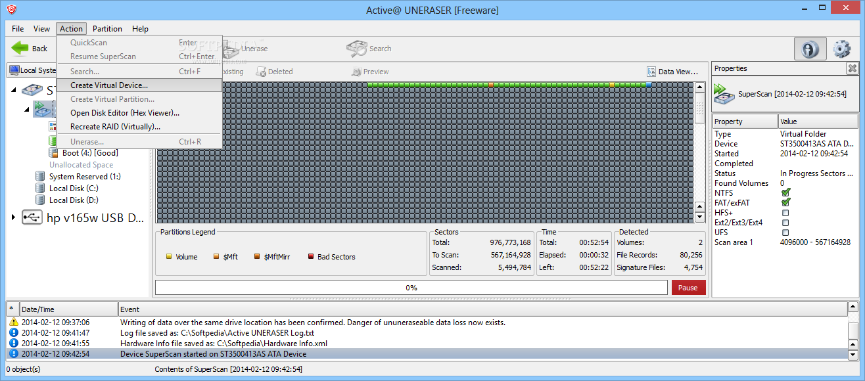Screen dimensions: 865x381
Task: Select the ST3500413AS hard disk icon
Action: [x=33, y=91]
